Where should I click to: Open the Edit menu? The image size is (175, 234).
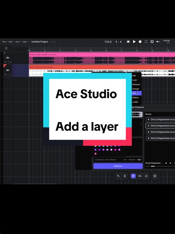[11, 42]
